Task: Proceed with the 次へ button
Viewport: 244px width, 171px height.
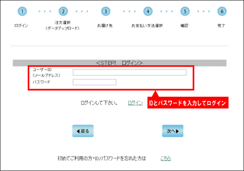Action: point(173,131)
